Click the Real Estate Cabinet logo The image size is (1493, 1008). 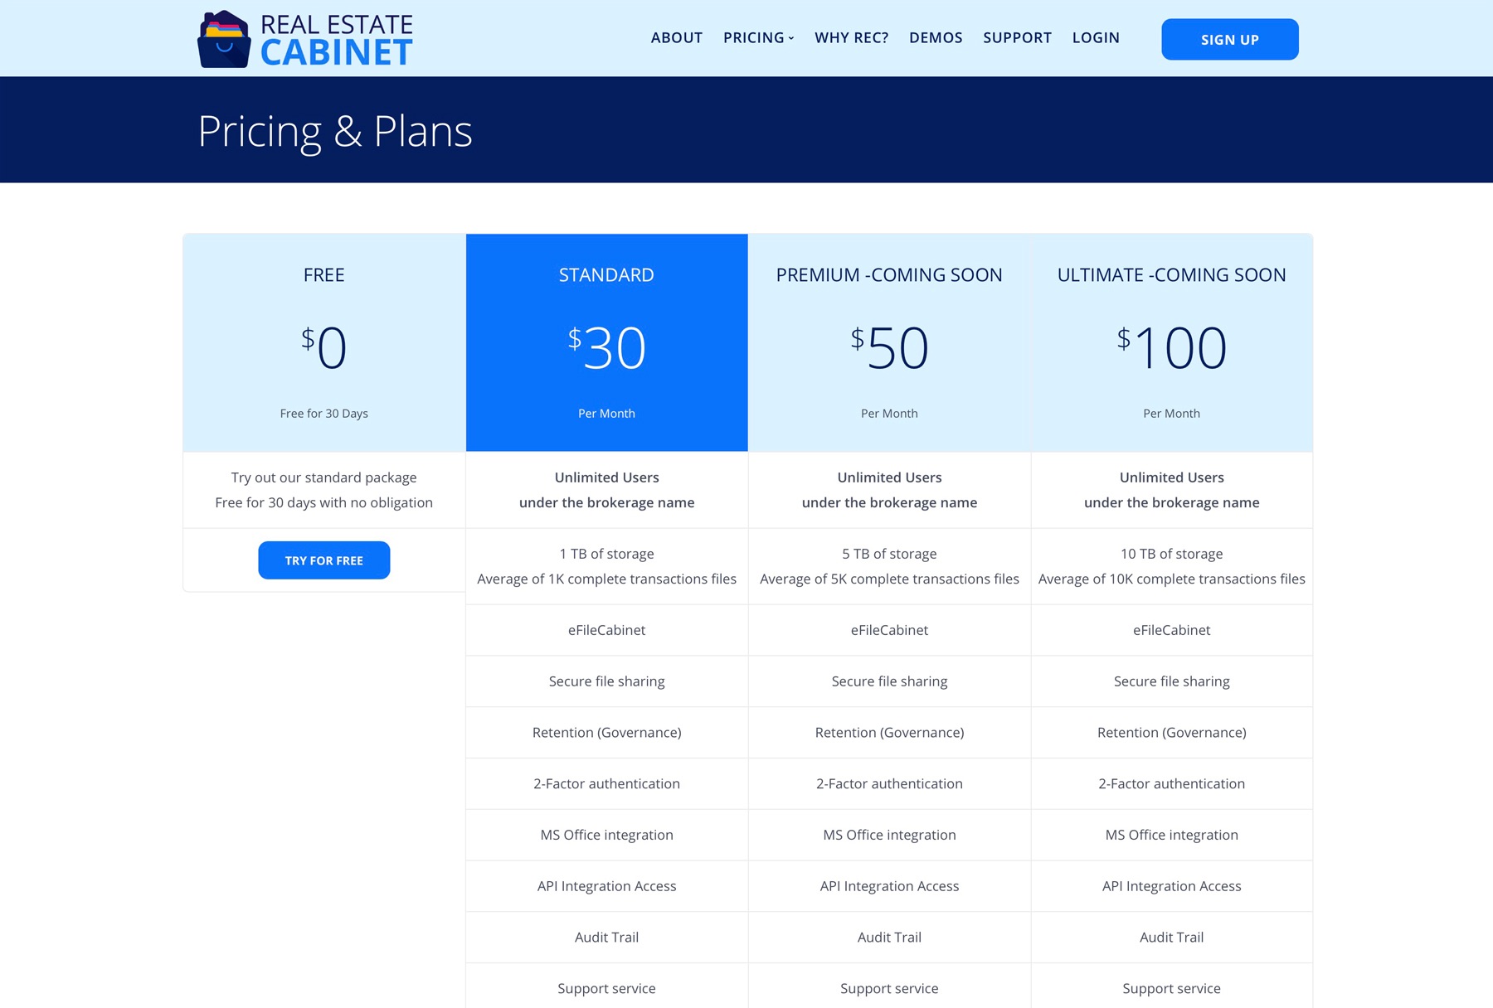point(304,37)
